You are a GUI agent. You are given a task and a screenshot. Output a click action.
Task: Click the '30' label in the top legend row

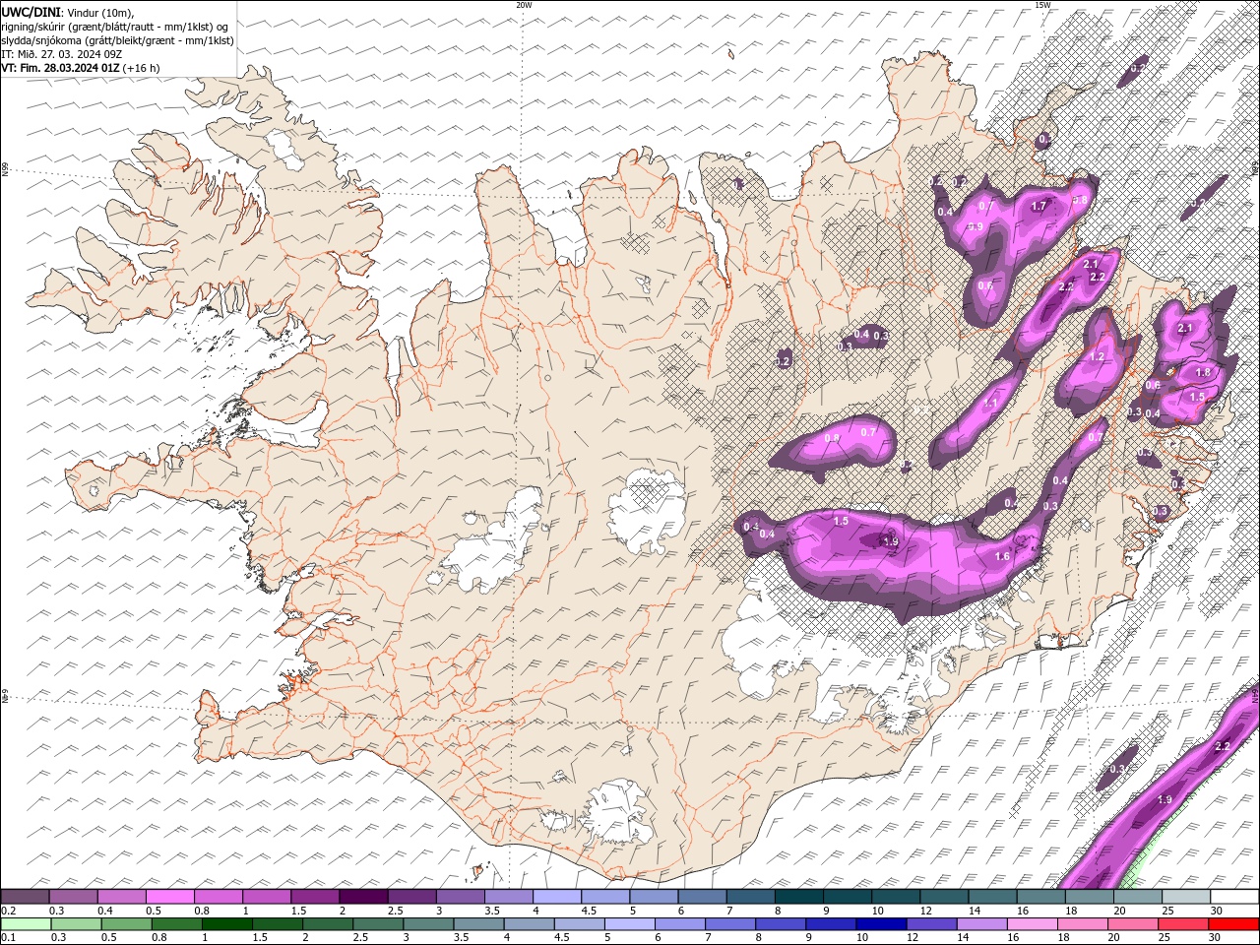click(x=1217, y=911)
